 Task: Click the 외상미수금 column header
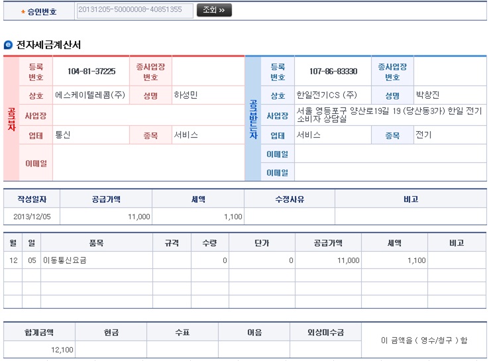pyautogui.click(x=325, y=332)
